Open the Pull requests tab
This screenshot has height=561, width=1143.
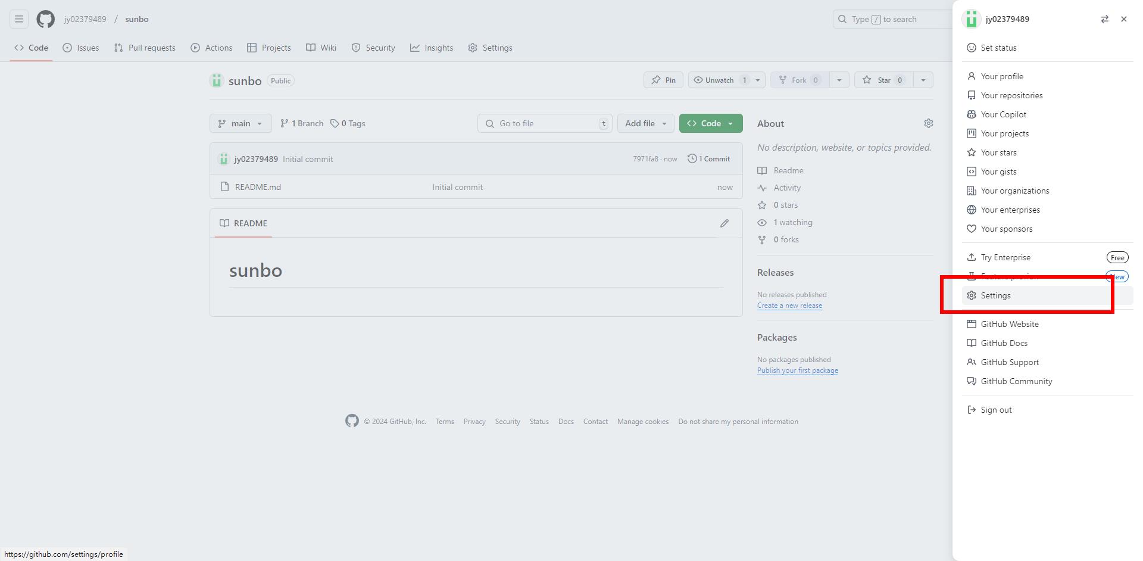point(145,48)
